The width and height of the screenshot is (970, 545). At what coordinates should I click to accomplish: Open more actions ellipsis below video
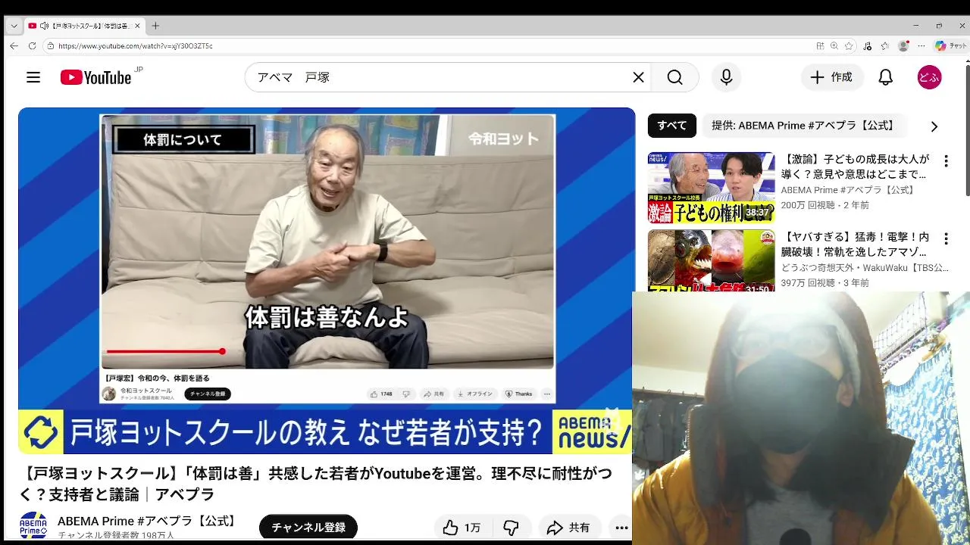tap(621, 528)
